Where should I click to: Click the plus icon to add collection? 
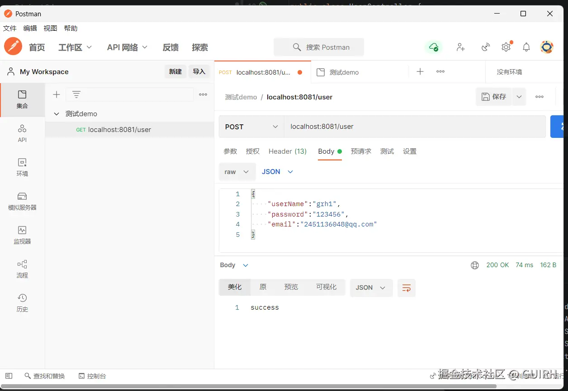(x=57, y=94)
